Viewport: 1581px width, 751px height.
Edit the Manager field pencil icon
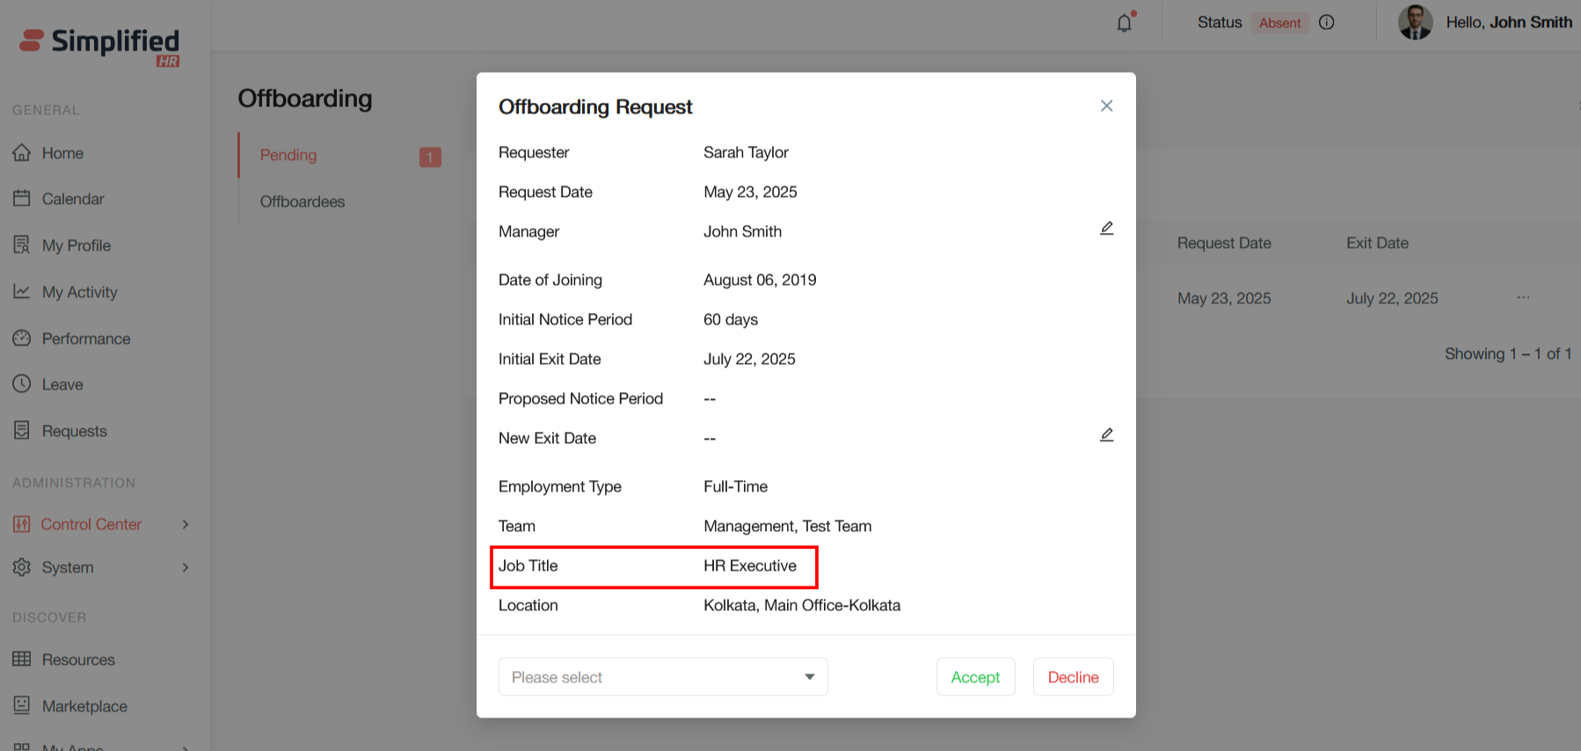pyautogui.click(x=1106, y=229)
